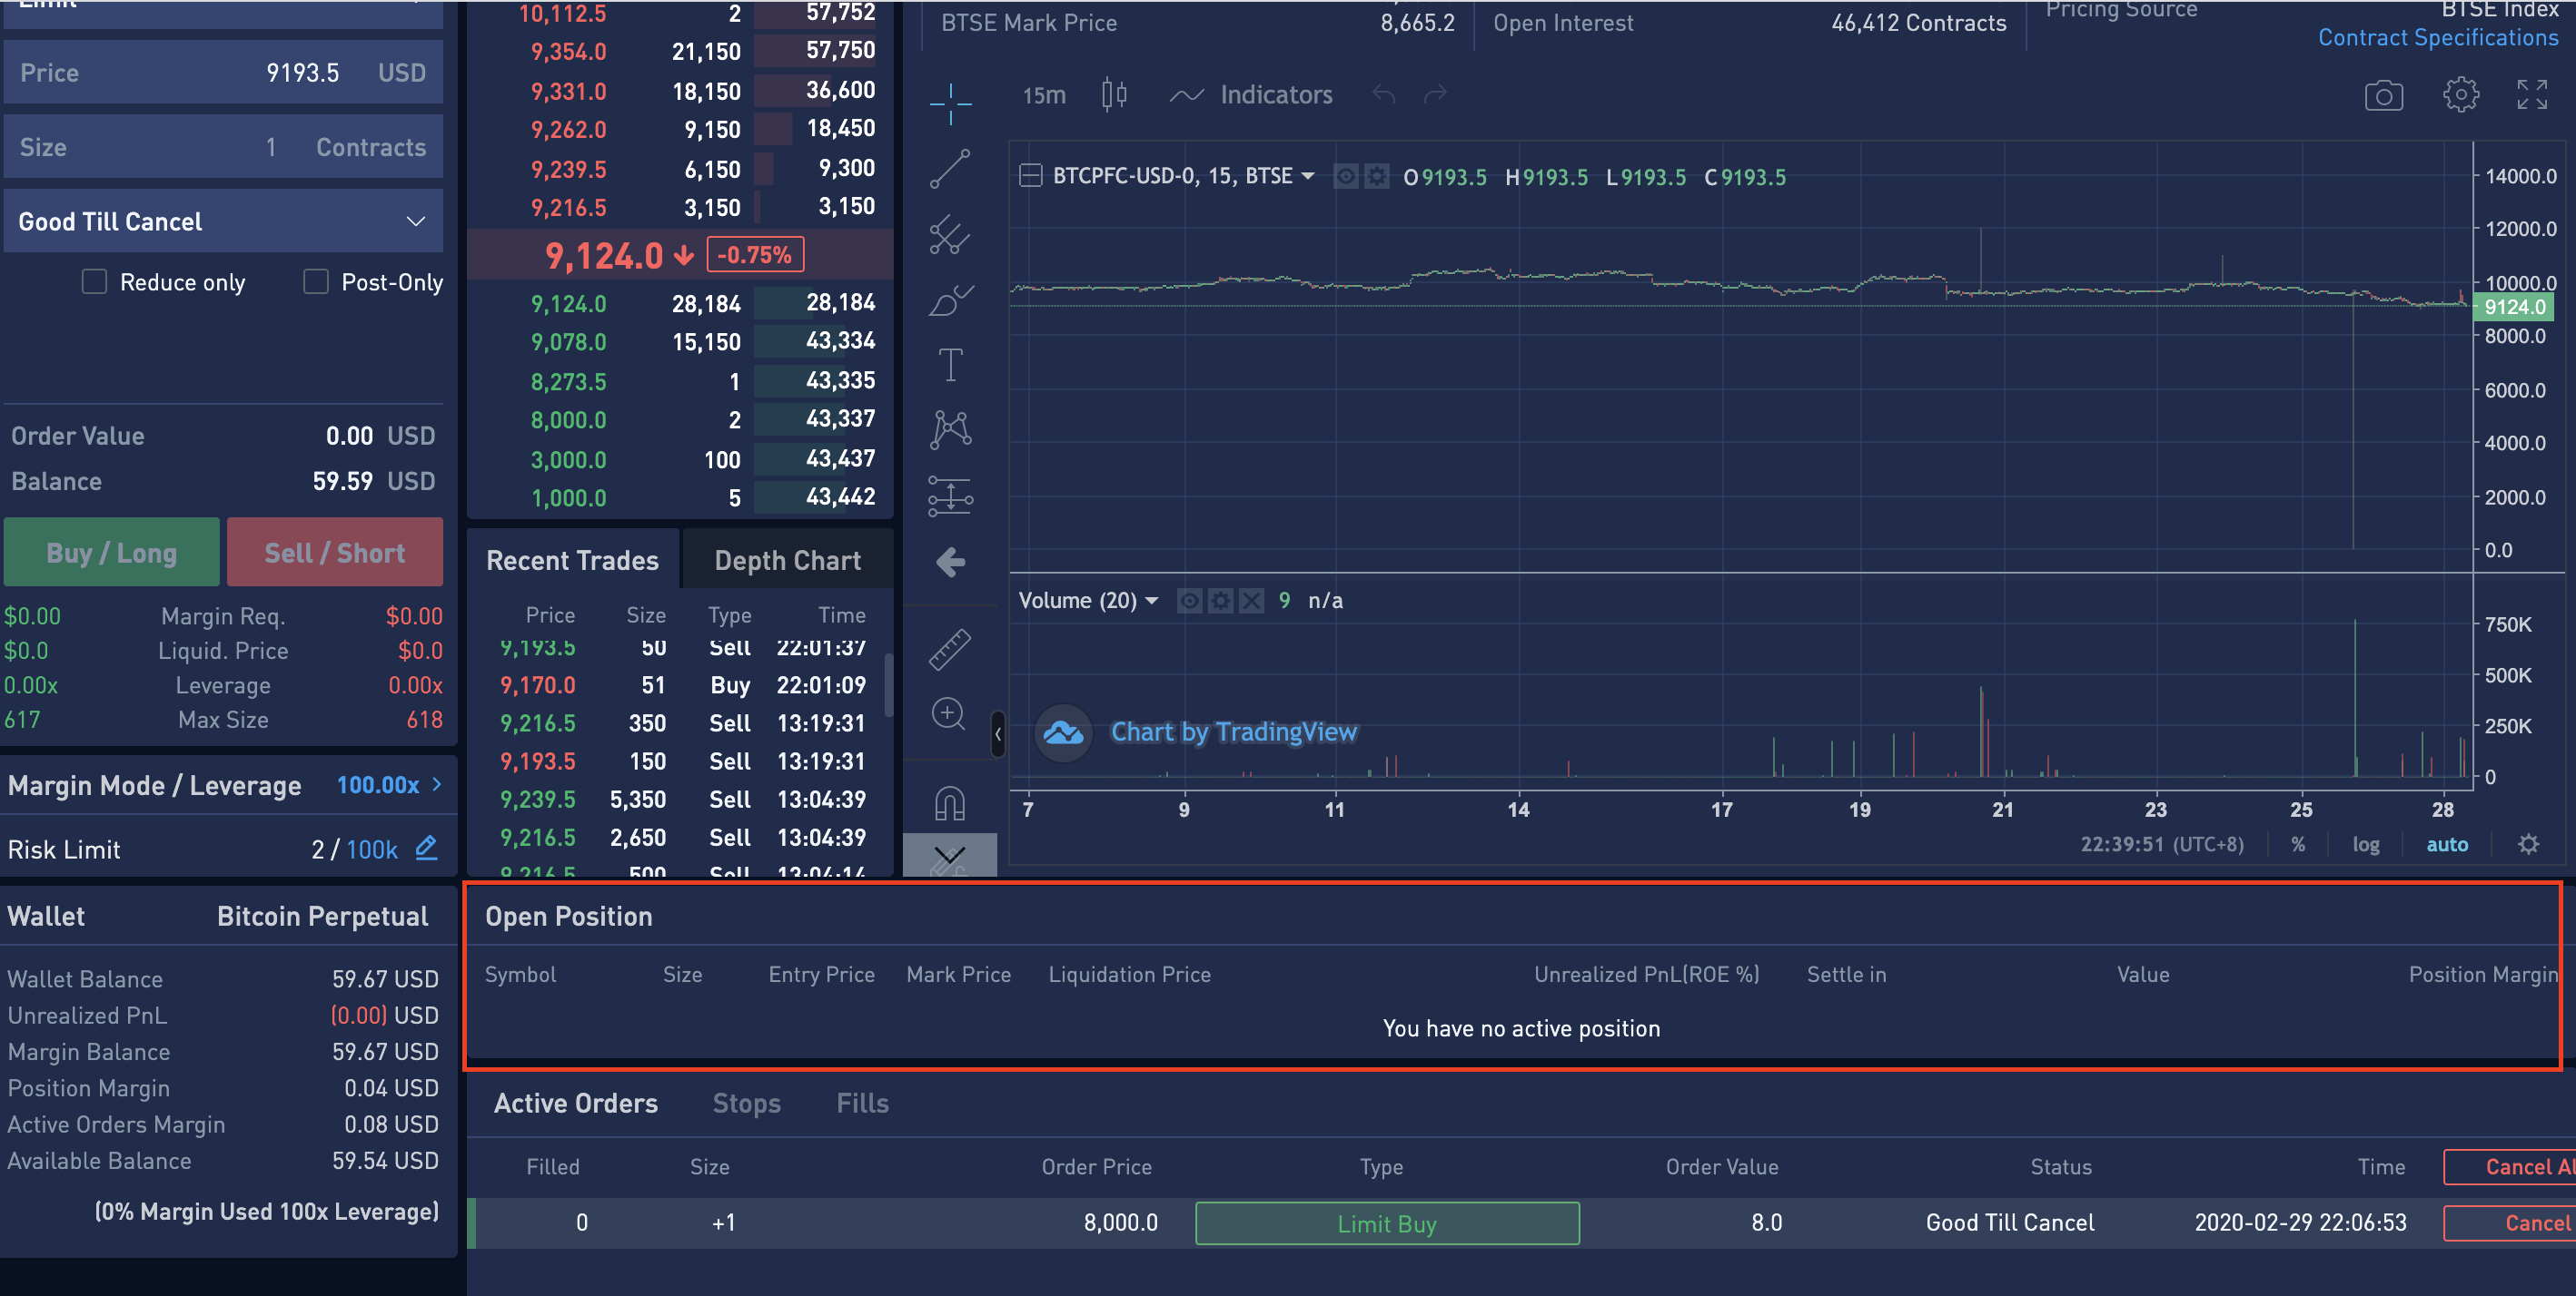Select the crosshair cursor tool
The height and width of the screenshot is (1296, 2576).
[x=949, y=103]
